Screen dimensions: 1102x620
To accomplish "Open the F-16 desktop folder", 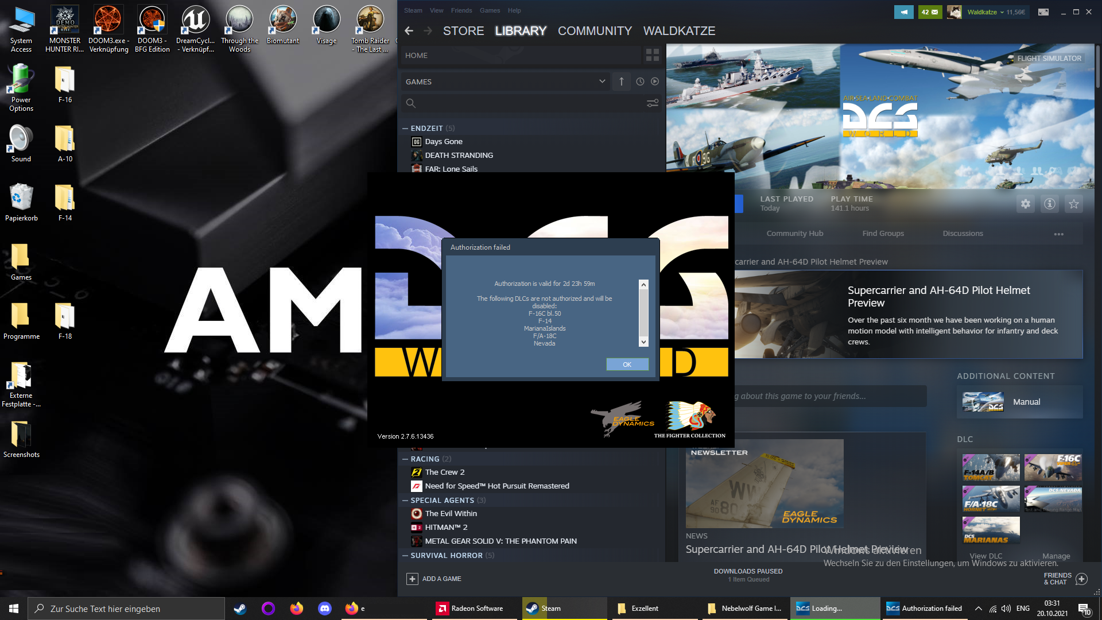I will coord(65,84).
